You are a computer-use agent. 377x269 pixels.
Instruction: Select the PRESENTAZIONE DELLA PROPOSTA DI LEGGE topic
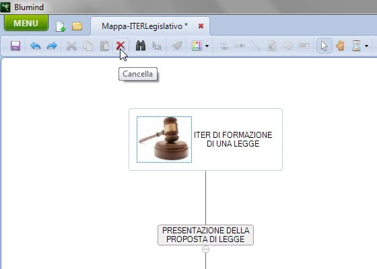[205, 235]
